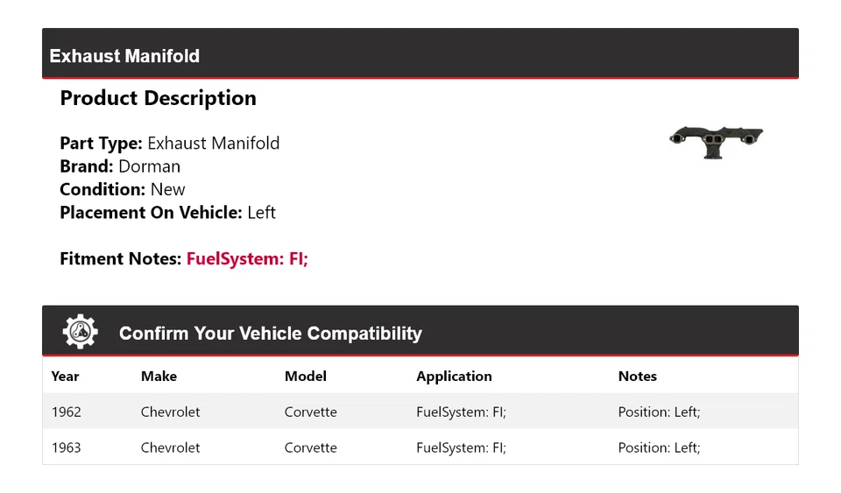Screen dimensions: 841x493
Task: Select the Product Description heading
Action: [158, 98]
